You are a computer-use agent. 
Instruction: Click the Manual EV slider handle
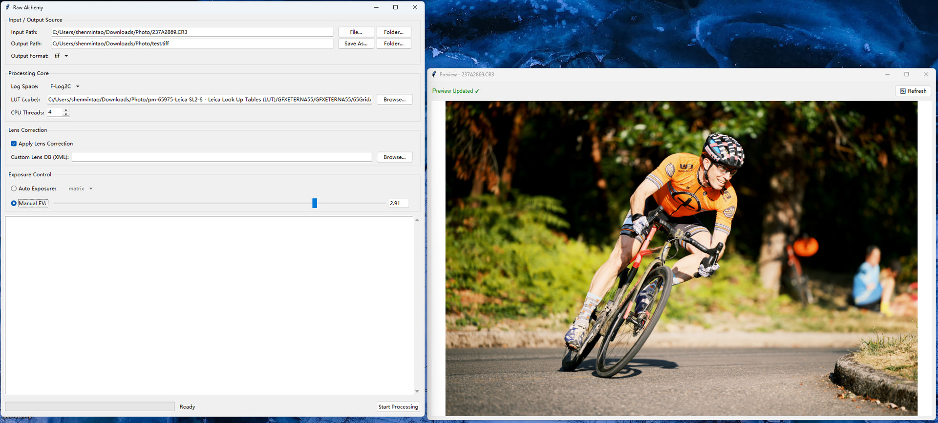pyautogui.click(x=315, y=203)
